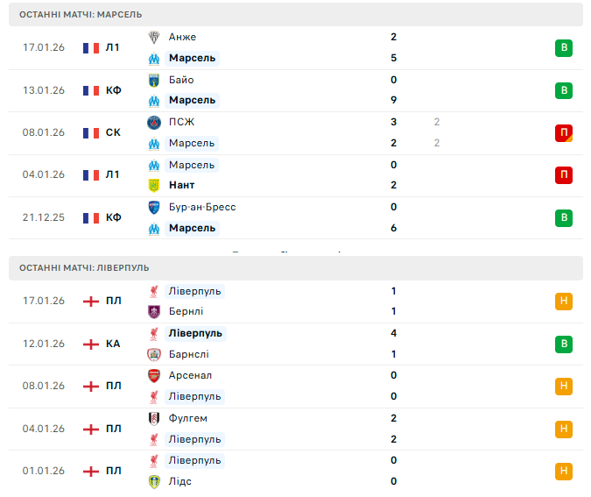
Task: Click the Arsenal crest icon
Action: 155,375
